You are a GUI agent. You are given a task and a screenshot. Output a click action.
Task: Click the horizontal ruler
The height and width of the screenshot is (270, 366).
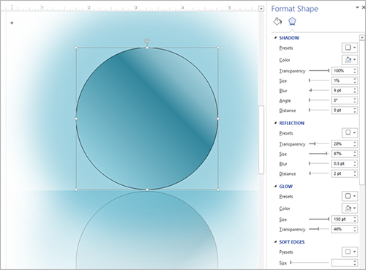pos(130,8)
